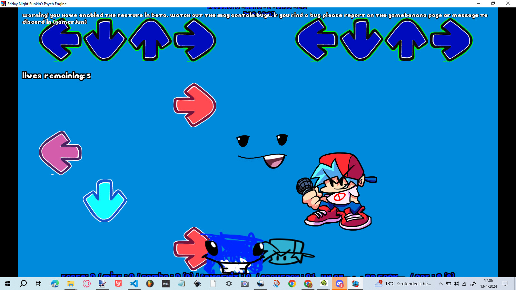Click the opponent's left strum arrow receptor
The width and height of the screenshot is (516, 290).
point(60,40)
